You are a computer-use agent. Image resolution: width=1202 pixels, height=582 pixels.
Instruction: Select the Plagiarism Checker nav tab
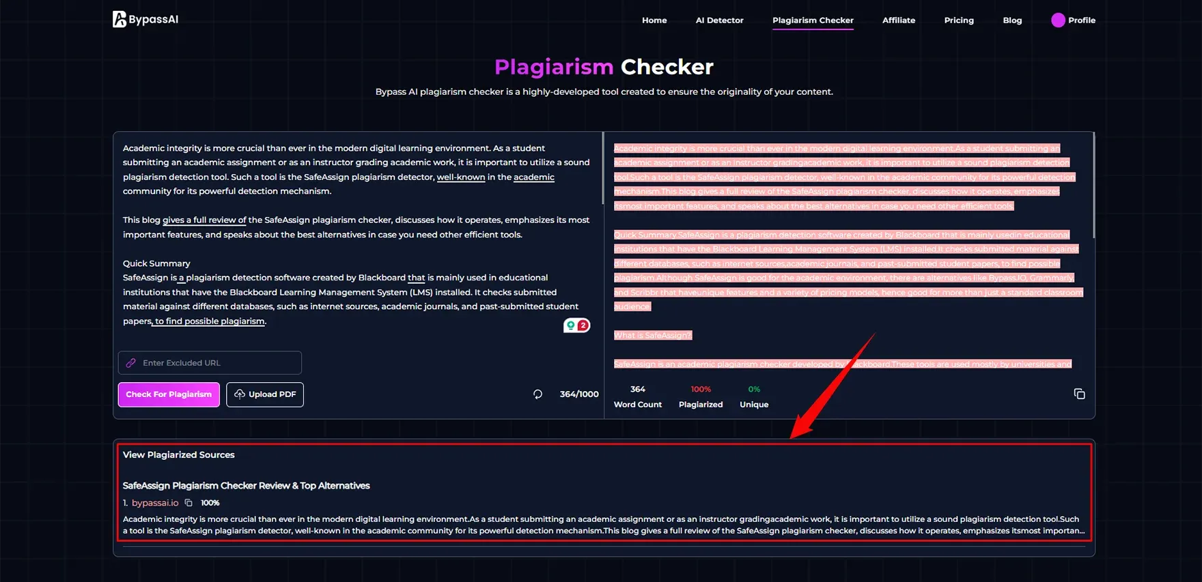pos(813,20)
